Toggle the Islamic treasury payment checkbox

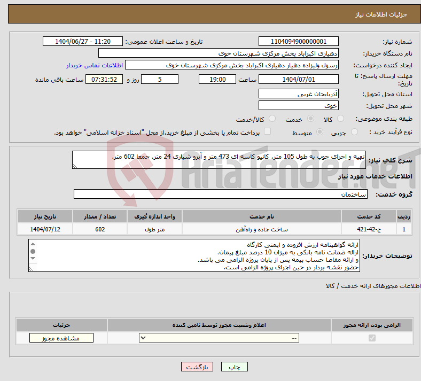pyautogui.click(x=267, y=131)
